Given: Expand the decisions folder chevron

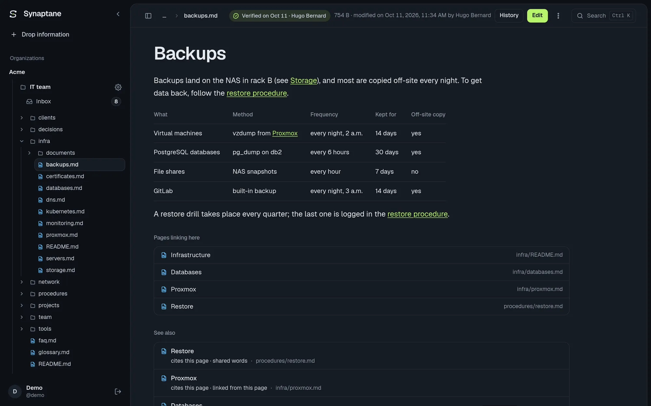Looking at the screenshot, I should click(21, 129).
